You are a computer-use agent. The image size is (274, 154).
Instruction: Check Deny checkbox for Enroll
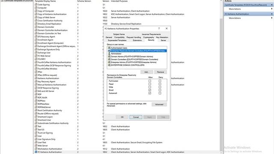[160, 90]
